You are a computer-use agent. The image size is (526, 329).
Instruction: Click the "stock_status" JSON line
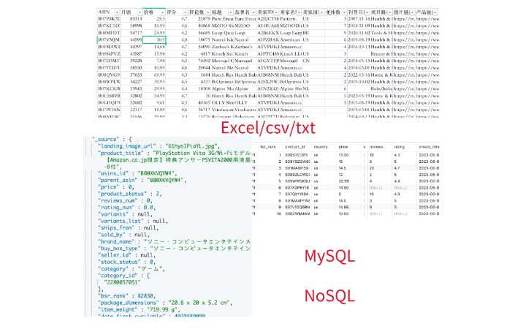click(127, 262)
